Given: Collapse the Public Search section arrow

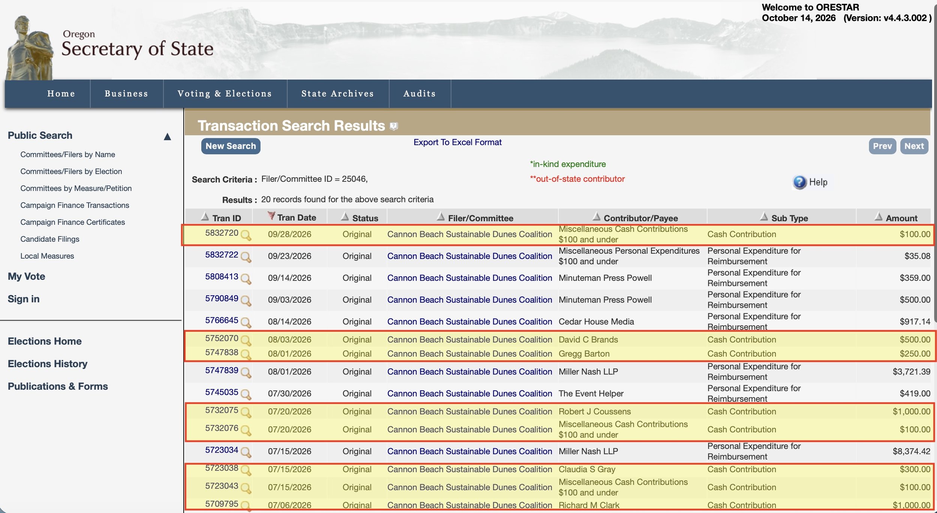Looking at the screenshot, I should [168, 137].
